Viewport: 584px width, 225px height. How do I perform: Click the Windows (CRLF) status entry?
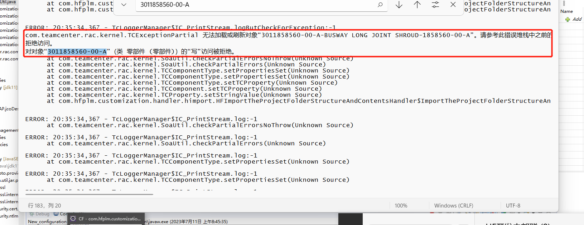click(454, 206)
